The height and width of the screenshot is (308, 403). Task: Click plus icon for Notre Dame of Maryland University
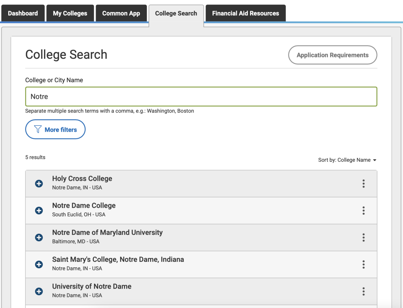pos(39,238)
